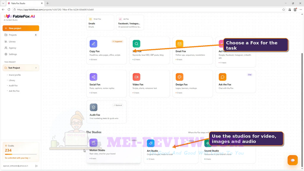Screen dimensions: 304x171
Task: Switch to the Fable Fox Studio browser tab
Action: tap(25, 3)
